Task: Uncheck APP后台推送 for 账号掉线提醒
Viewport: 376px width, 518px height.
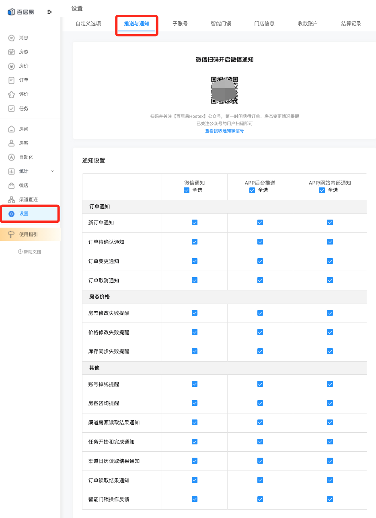Action: pos(260,384)
